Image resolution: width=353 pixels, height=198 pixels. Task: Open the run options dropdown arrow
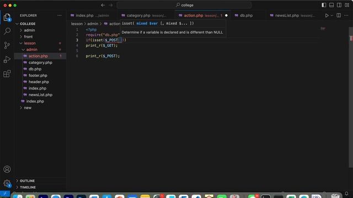pyautogui.click(x=332, y=15)
